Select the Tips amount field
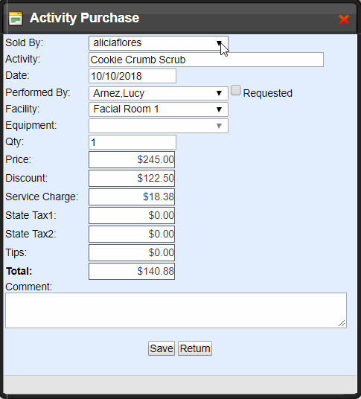 132,252
